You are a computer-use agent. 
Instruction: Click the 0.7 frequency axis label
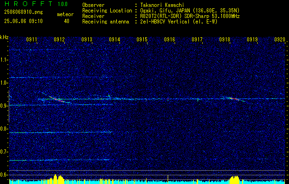click(4, 152)
